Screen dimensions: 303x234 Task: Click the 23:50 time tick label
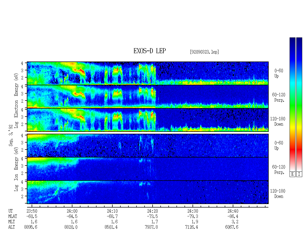coord(32,211)
